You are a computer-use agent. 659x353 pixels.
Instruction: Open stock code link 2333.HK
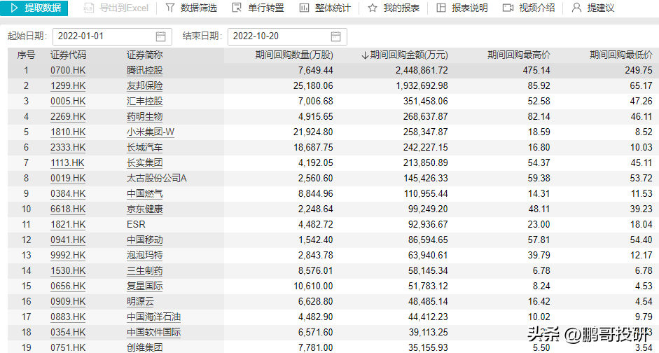tap(68, 148)
